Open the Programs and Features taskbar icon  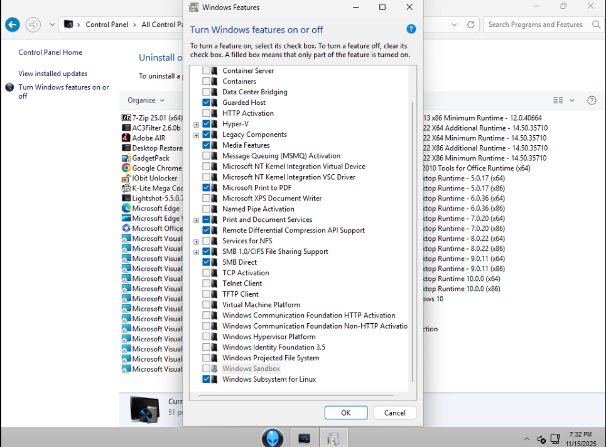click(x=333, y=438)
